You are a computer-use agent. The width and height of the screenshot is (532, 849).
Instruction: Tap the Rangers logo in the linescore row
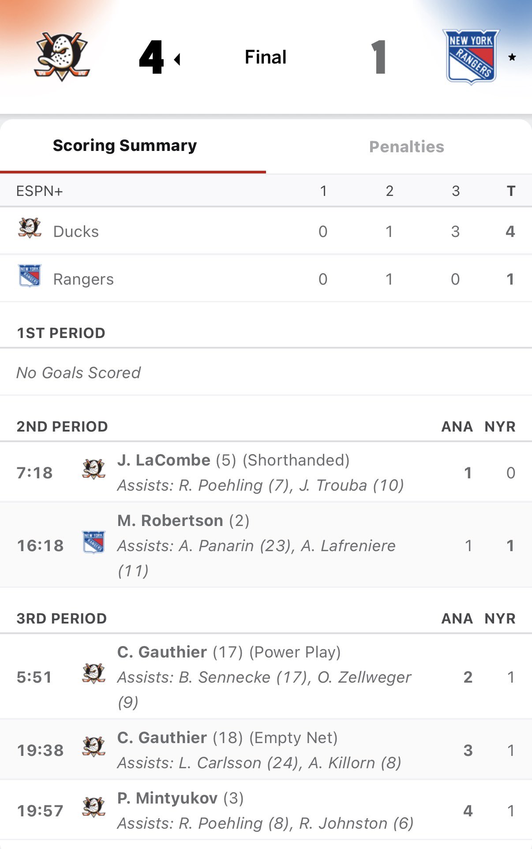coord(30,276)
